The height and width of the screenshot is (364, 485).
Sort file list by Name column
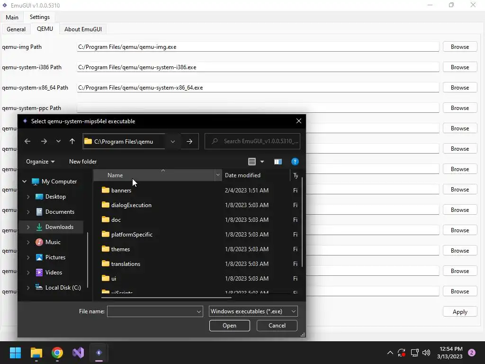click(x=154, y=175)
